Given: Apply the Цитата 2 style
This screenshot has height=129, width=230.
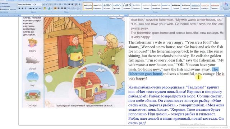Looking at the screenshot, I should [x=186, y=6].
